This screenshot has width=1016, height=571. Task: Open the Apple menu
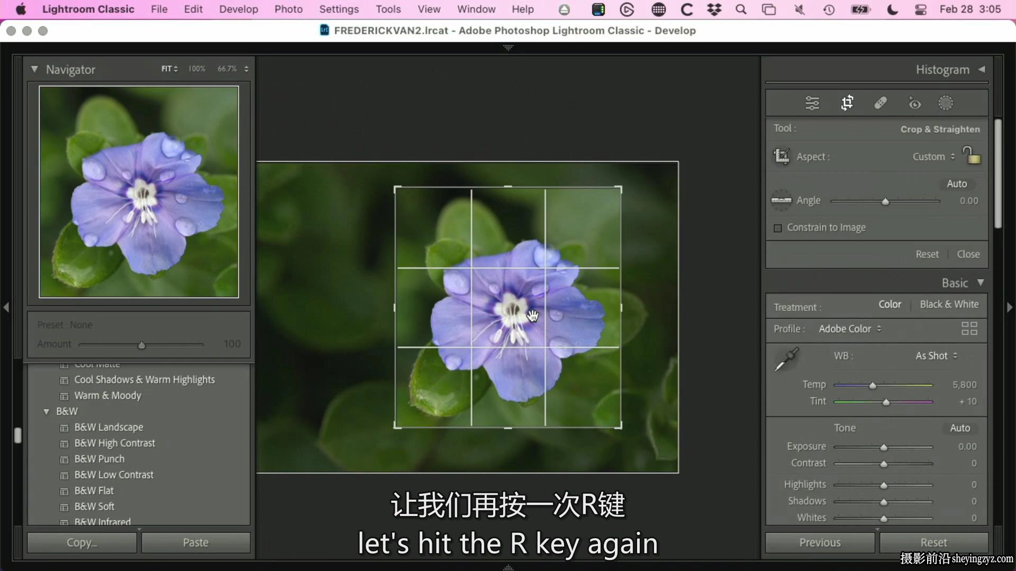(x=21, y=9)
